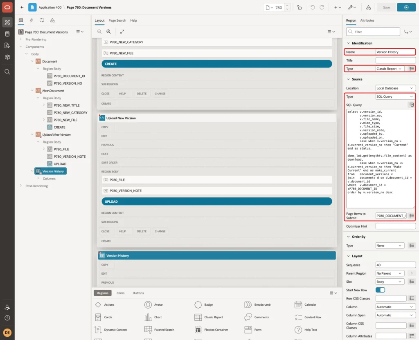The height and width of the screenshot is (340, 419).
Task: Switch to the Dynamic Actions lightning tab
Action: (31, 20)
